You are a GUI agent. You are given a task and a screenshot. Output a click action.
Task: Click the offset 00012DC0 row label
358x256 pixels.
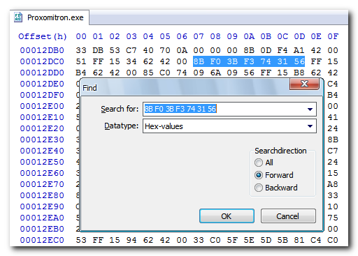(42, 61)
